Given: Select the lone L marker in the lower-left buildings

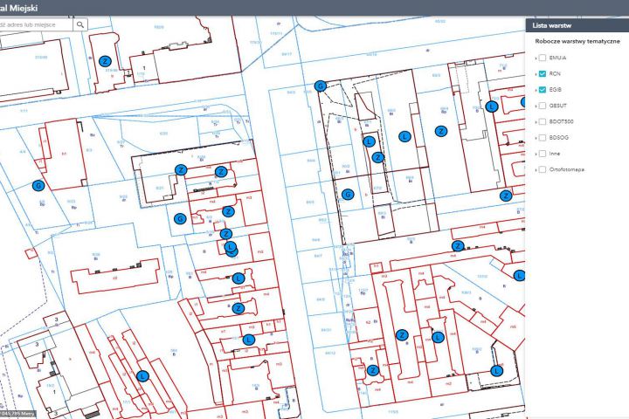Looking at the screenshot, I should 142,376.
